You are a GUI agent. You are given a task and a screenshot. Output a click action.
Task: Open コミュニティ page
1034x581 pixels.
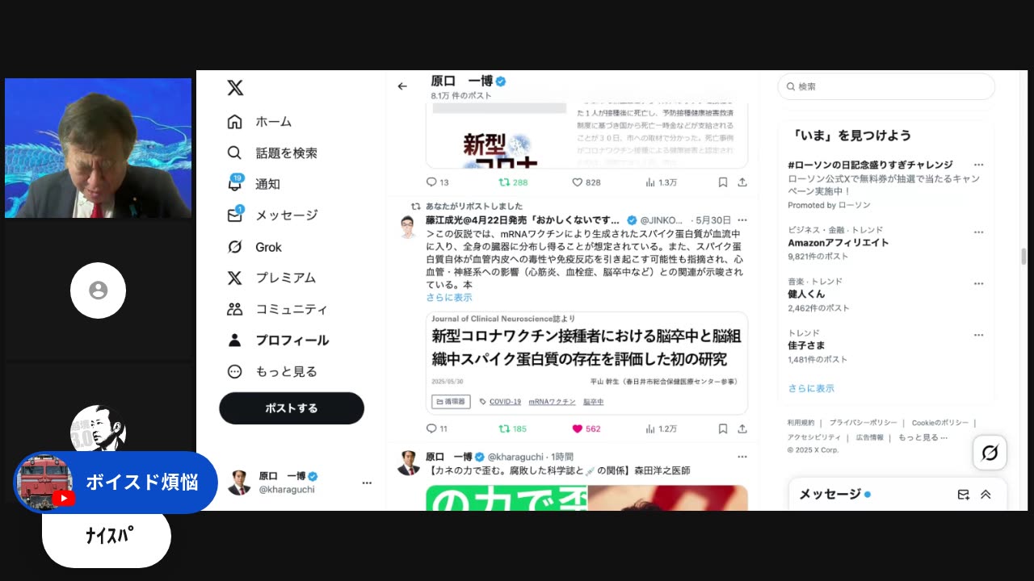pos(278,309)
